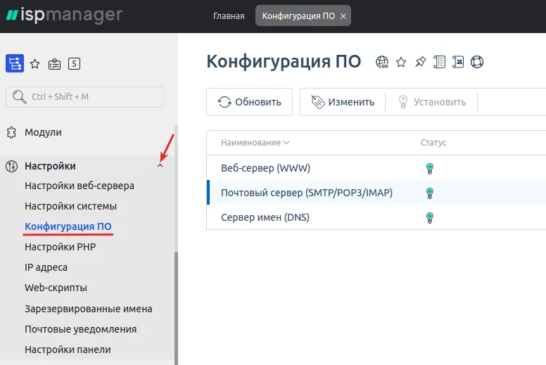Open Настройки PHP in the sidebar

60,247
